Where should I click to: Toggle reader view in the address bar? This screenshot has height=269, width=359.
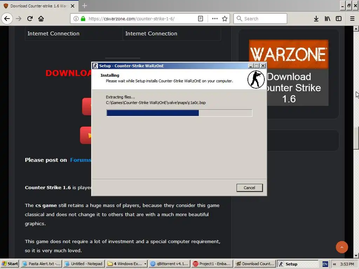201,19
